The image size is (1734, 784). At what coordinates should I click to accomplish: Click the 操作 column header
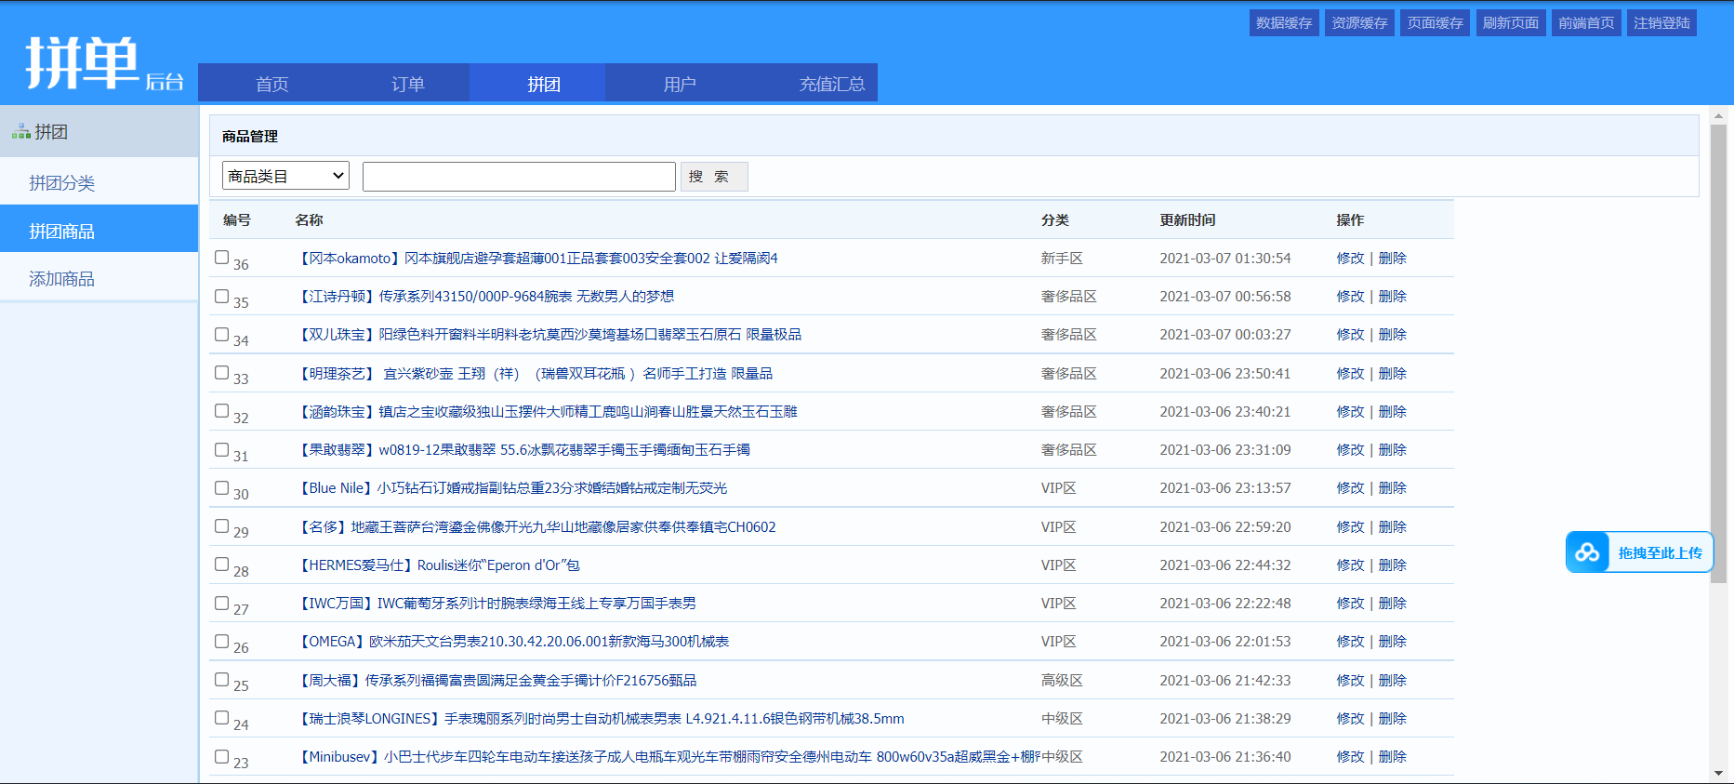coord(1350,219)
